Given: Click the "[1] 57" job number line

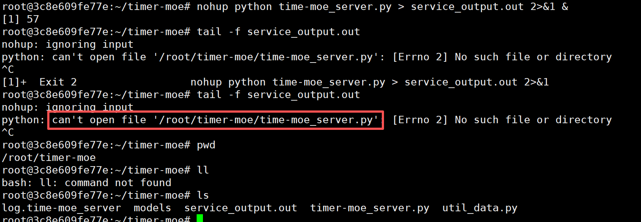Looking at the screenshot, I should (x=21, y=19).
